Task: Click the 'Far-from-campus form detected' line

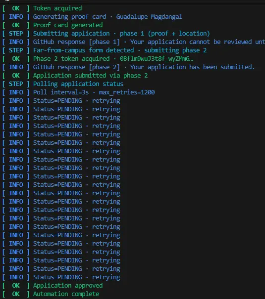Action: pyautogui.click(x=105, y=50)
